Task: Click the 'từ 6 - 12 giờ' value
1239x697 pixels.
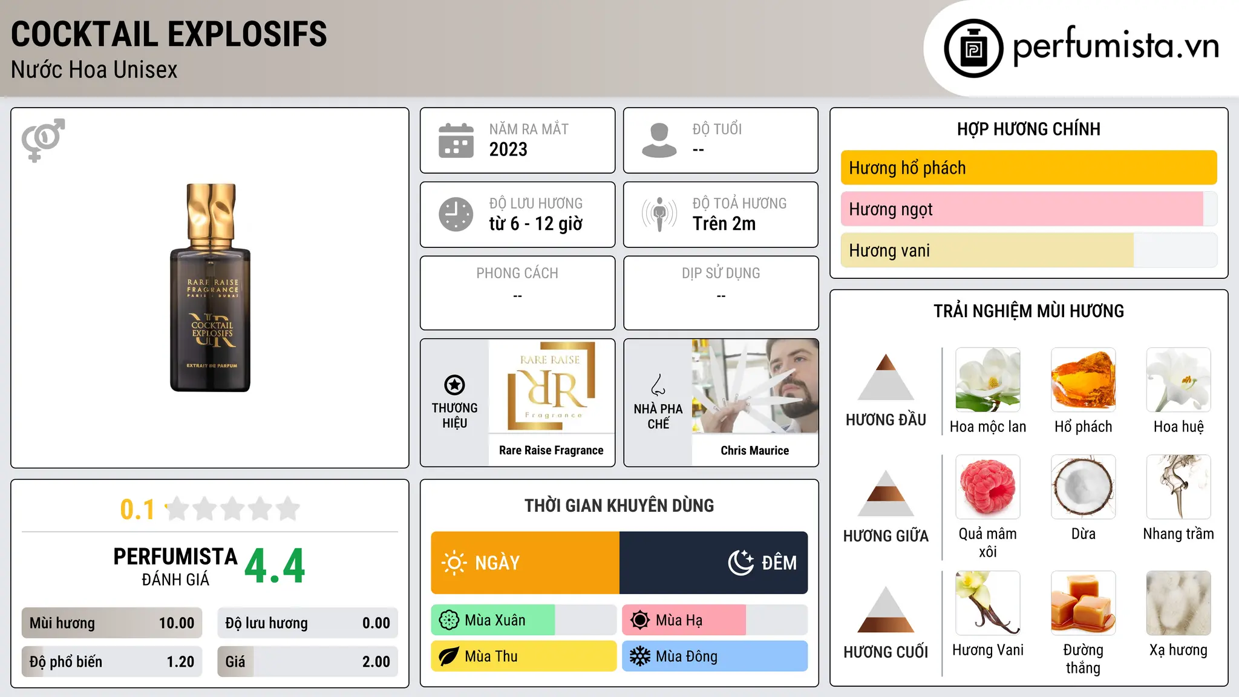Action: pos(536,224)
